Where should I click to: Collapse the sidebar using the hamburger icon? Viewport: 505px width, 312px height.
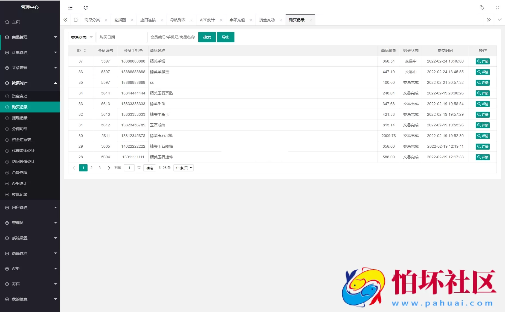tap(70, 7)
